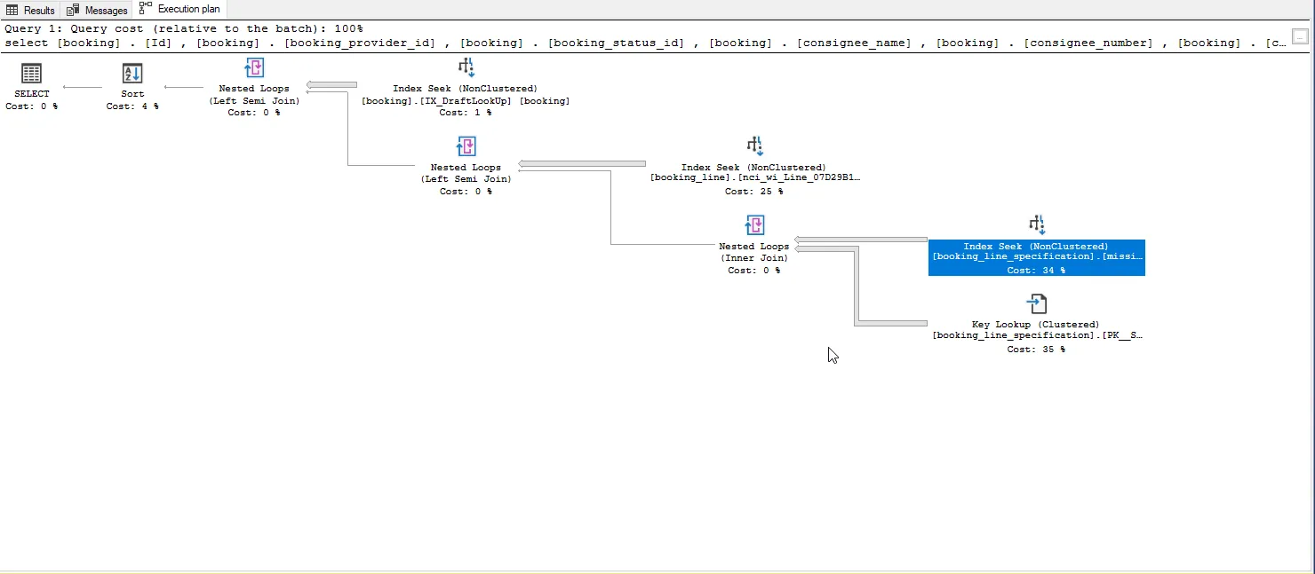1315x574 pixels.
Task: Click the Messages tab icon
Action: pyautogui.click(x=73, y=10)
